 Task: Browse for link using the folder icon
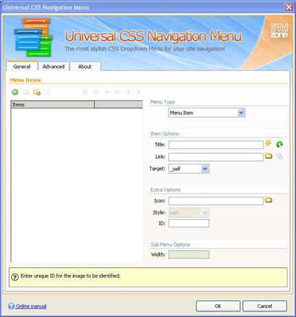click(x=268, y=156)
